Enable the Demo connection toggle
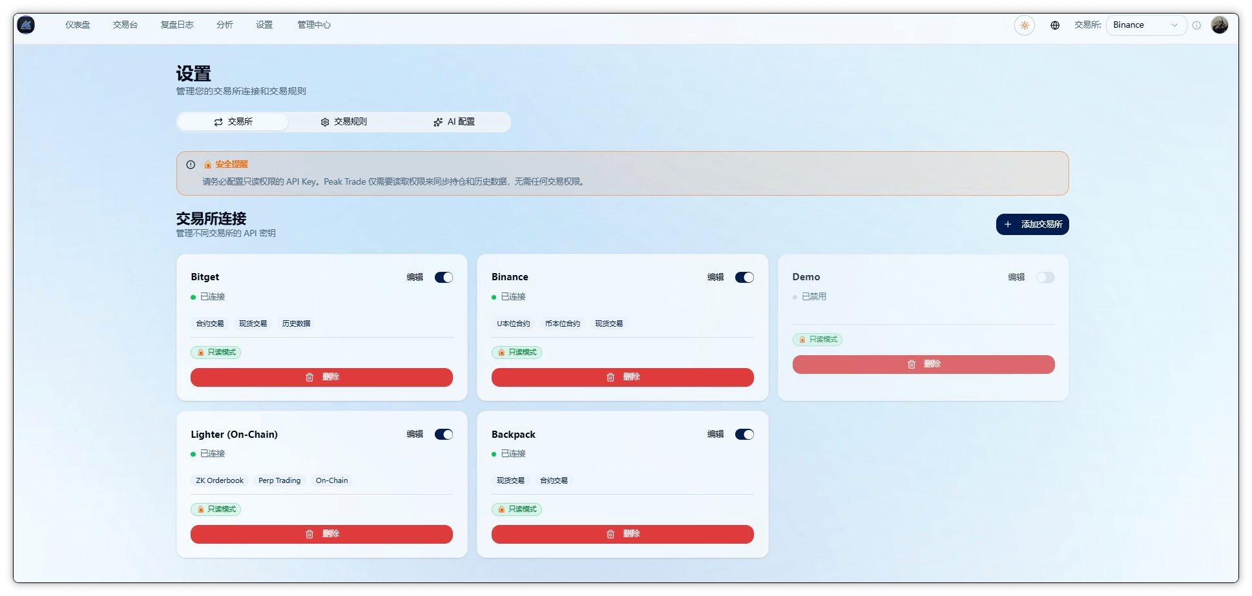This screenshot has height=596, width=1252. click(1045, 278)
